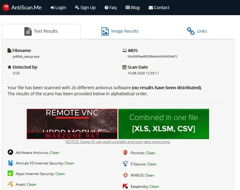The image size is (240, 190).
Task: Click the file icon beside Filename
Action: pyautogui.click(x=9, y=50)
